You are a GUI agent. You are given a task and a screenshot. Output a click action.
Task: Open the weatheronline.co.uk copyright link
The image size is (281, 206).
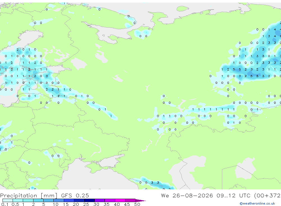[257, 203]
